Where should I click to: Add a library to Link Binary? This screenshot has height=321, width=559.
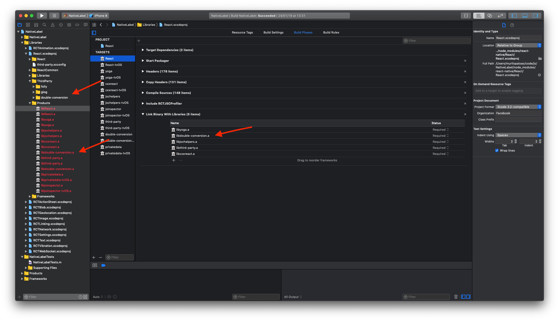click(x=174, y=160)
